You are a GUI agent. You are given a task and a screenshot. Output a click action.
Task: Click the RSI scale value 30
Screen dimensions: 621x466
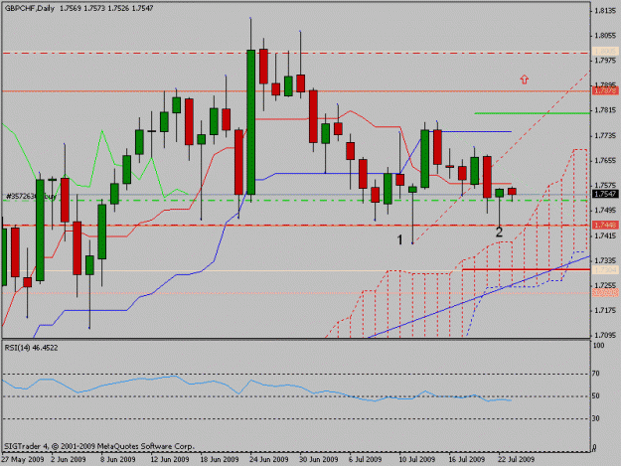(596, 418)
